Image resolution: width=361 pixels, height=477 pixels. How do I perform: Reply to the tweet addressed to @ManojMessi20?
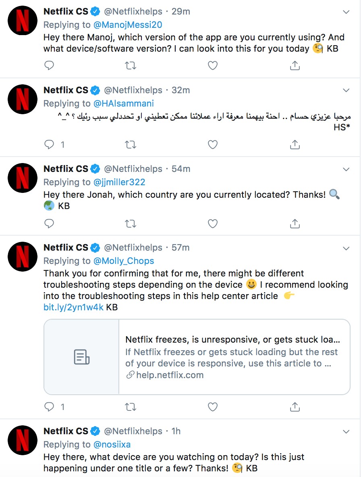coord(49,65)
